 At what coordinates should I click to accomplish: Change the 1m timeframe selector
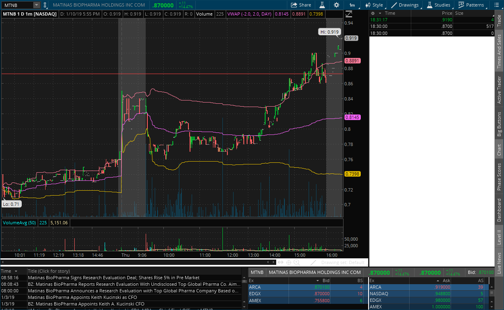coord(352,5)
